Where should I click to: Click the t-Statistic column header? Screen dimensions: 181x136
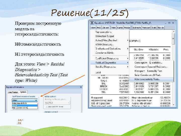coord(154,50)
